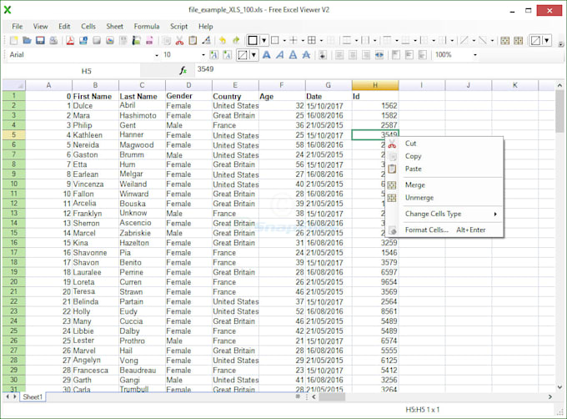567x419 pixels.
Task: Open the Cells menu
Action: (88, 27)
